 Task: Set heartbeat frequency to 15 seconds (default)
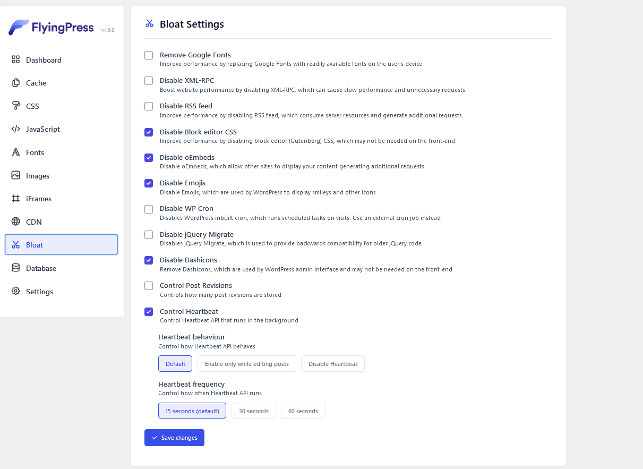pos(192,411)
